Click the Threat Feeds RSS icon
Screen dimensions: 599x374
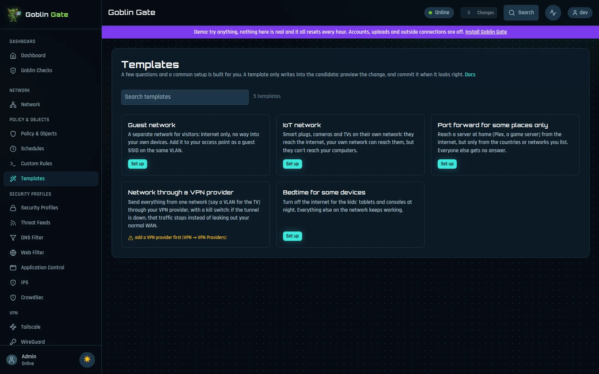pyautogui.click(x=13, y=223)
